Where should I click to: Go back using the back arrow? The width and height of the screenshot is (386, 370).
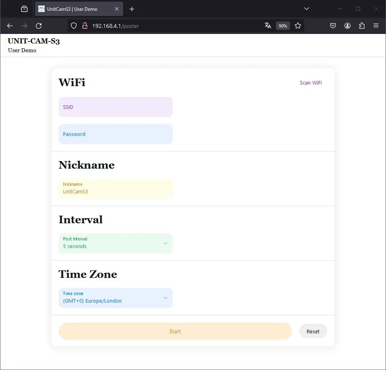point(10,26)
